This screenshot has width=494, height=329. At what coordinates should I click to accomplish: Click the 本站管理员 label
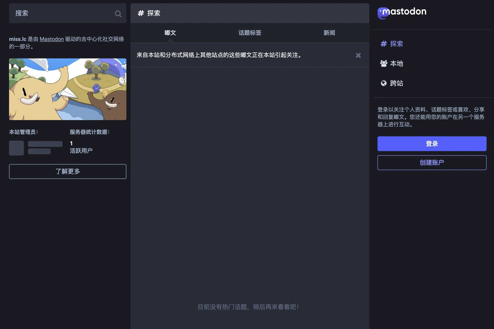pyautogui.click(x=23, y=132)
